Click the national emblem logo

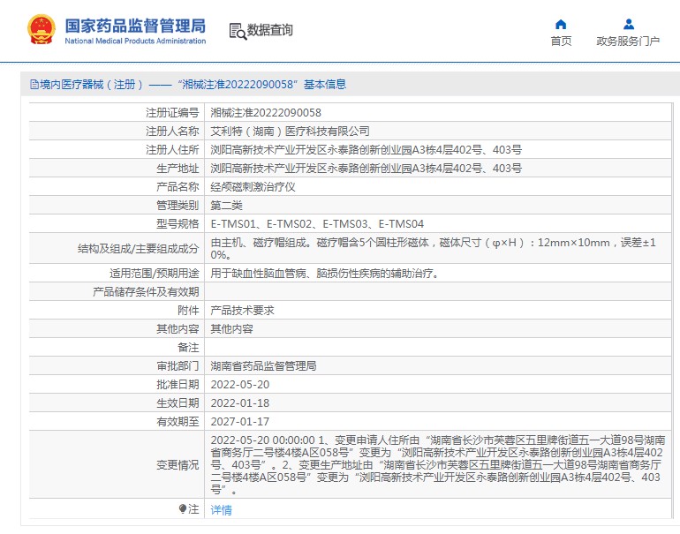click(x=41, y=29)
